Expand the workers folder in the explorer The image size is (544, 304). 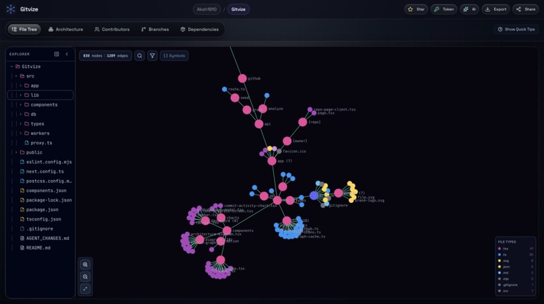20,133
